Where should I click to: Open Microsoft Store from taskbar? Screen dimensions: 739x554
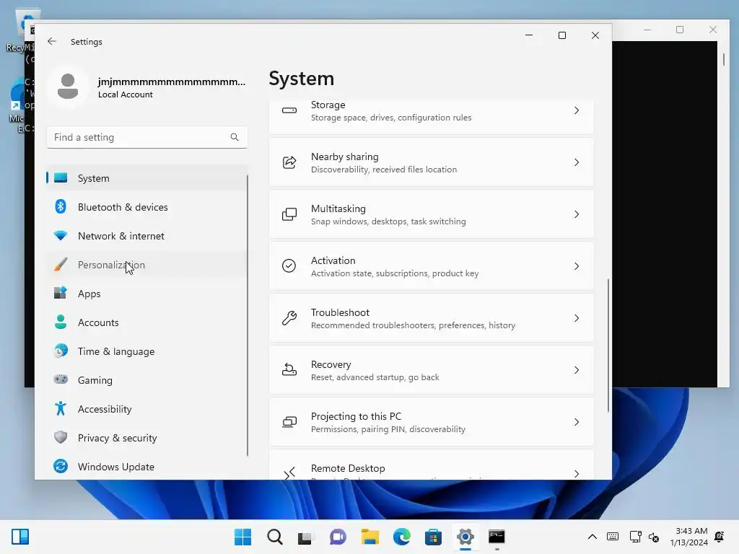click(x=433, y=537)
